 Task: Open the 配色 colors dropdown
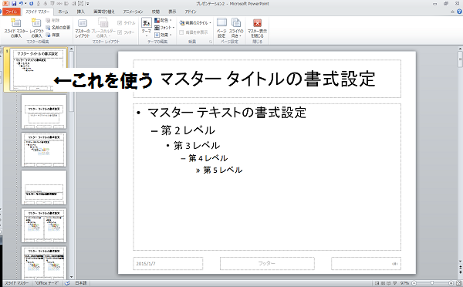(163, 20)
